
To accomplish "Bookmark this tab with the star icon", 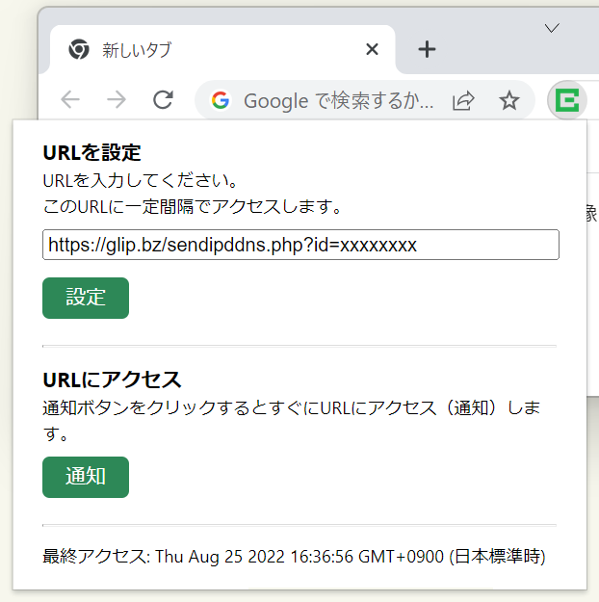I will pos(509,100).
